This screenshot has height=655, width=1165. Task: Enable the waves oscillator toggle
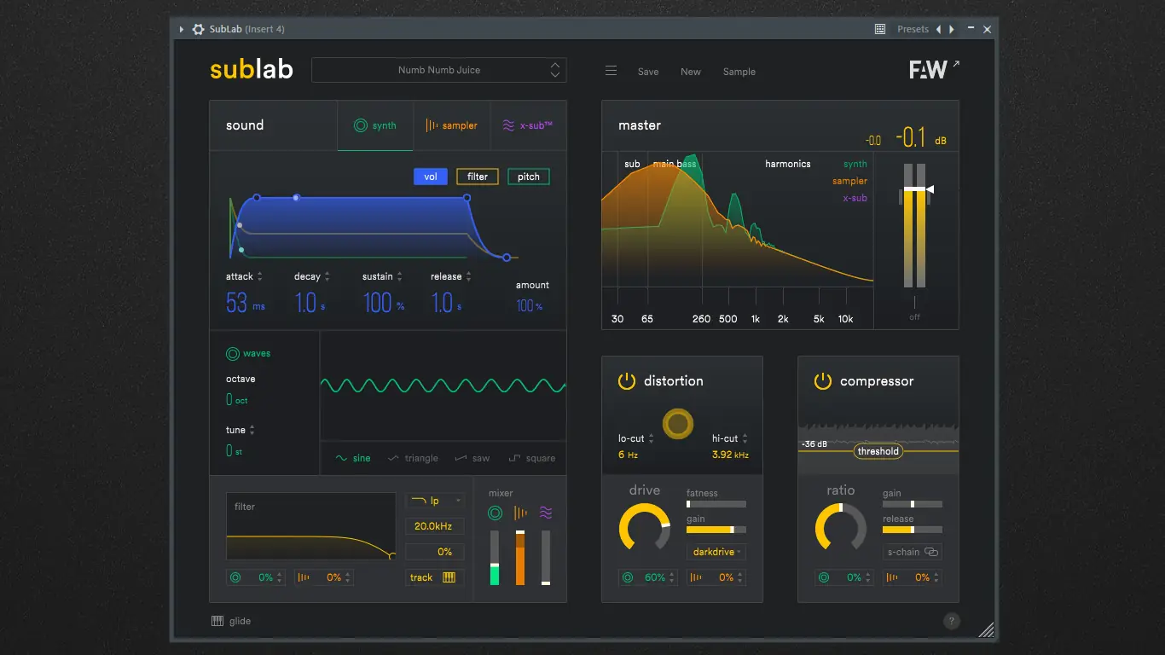231,352
